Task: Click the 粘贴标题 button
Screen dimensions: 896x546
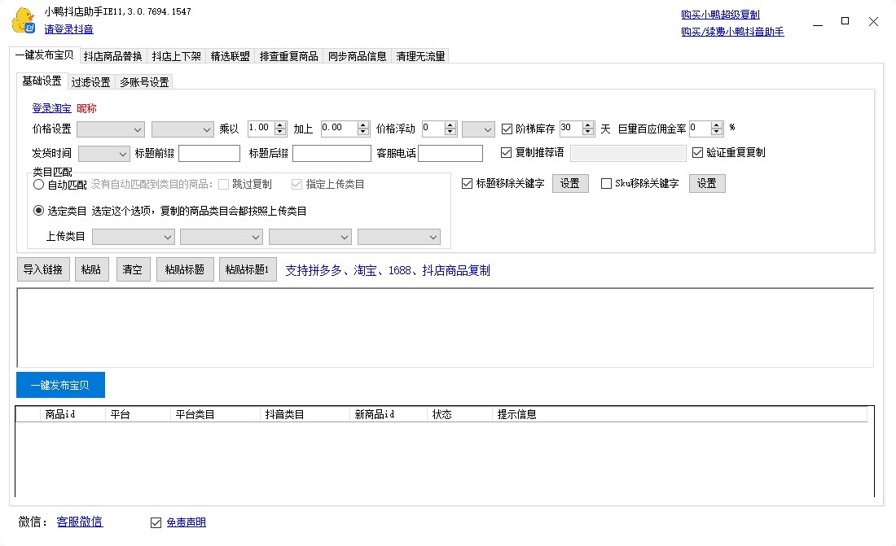Action: click(x=185, y=269)
